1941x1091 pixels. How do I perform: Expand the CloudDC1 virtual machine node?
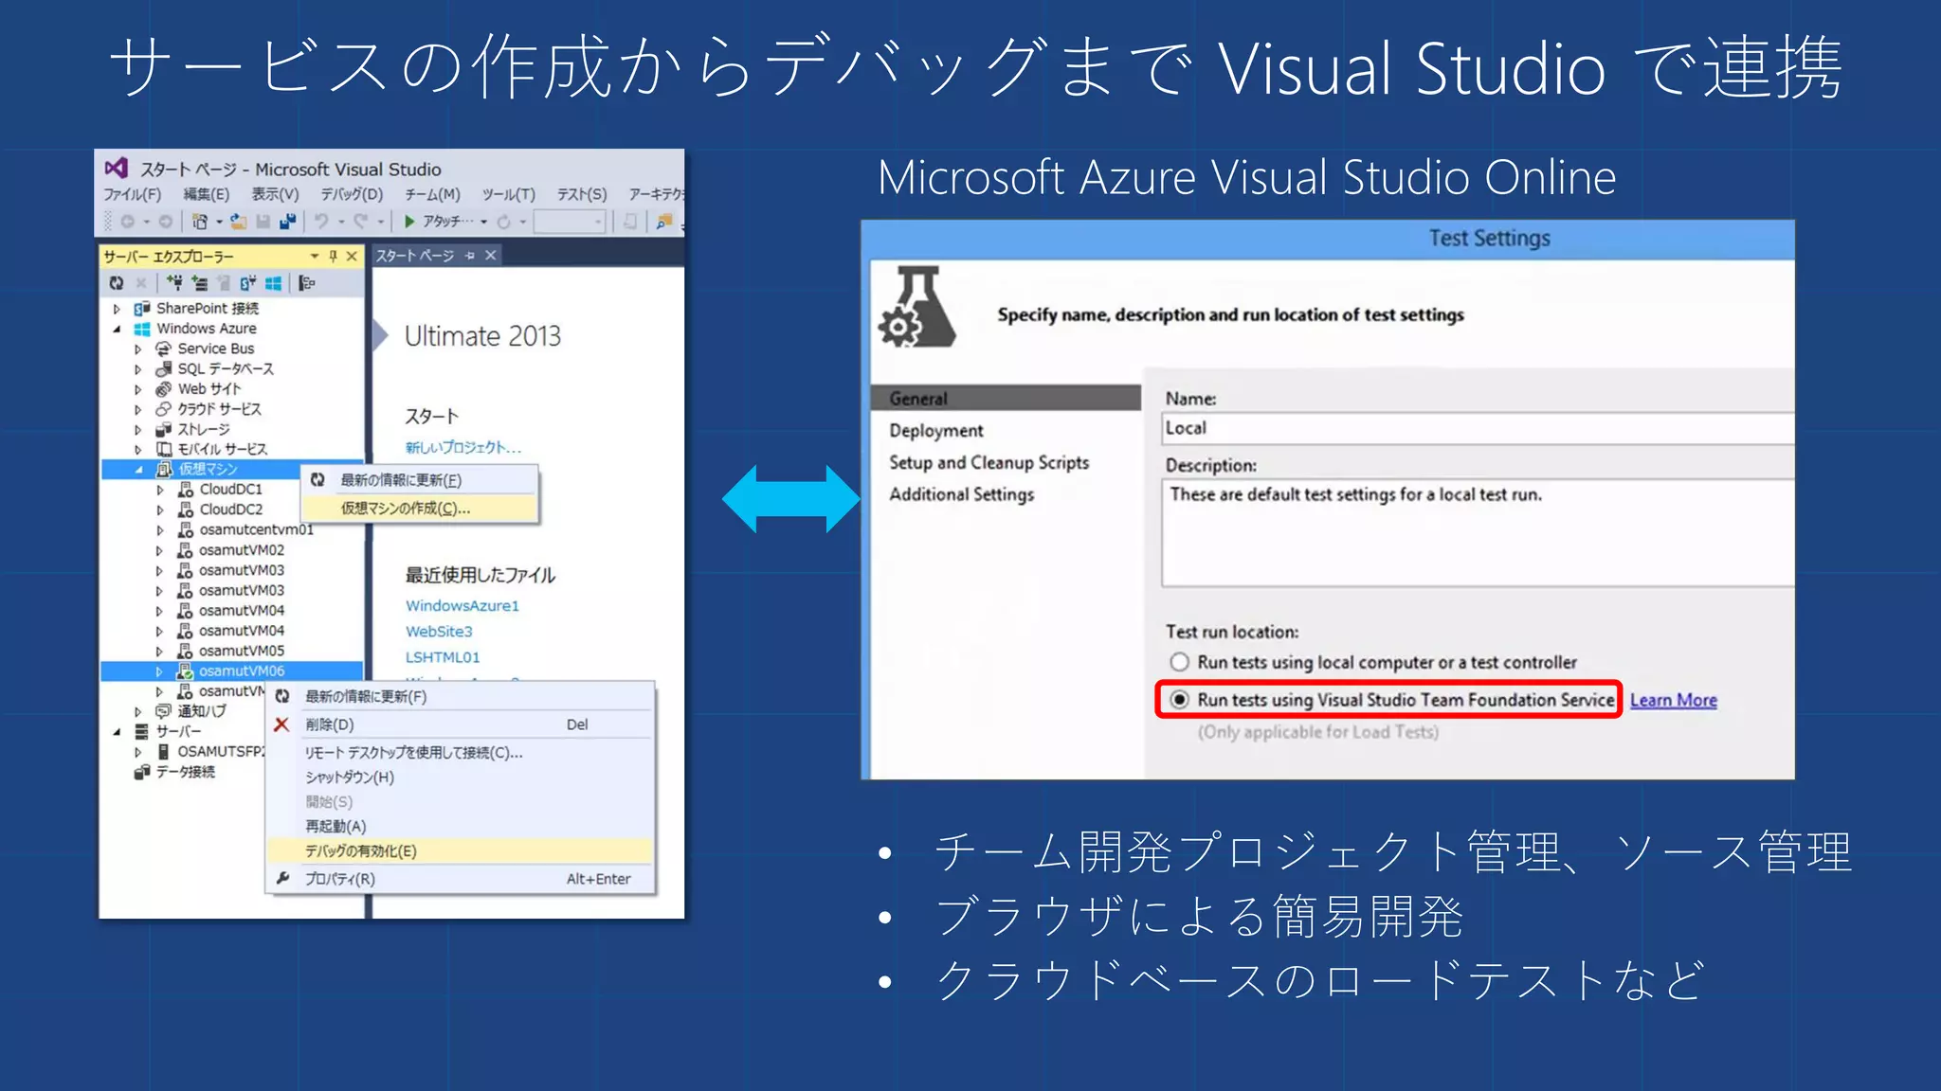coord(159,490)
